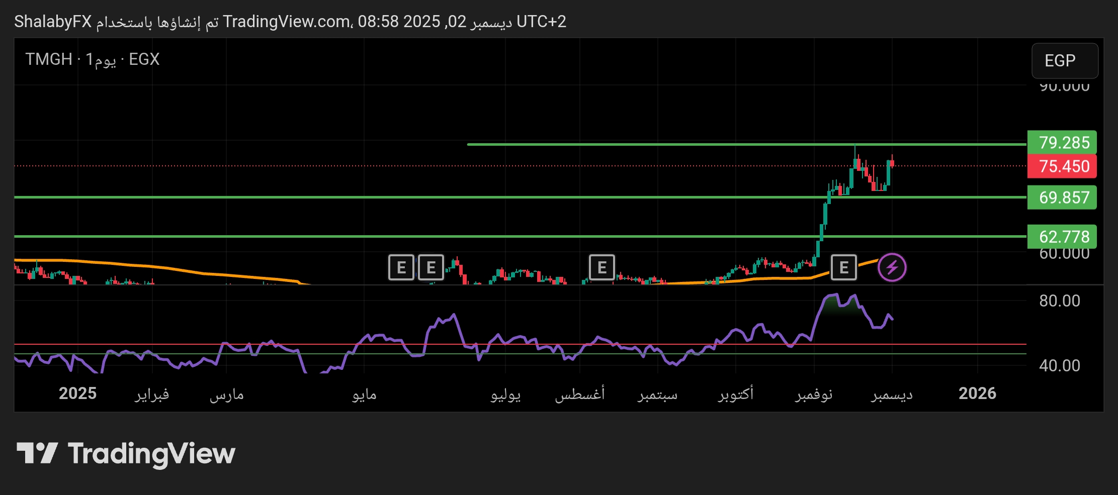Select the 79.285 green price label
1118x495 pixels.
tap(1062, 143)
